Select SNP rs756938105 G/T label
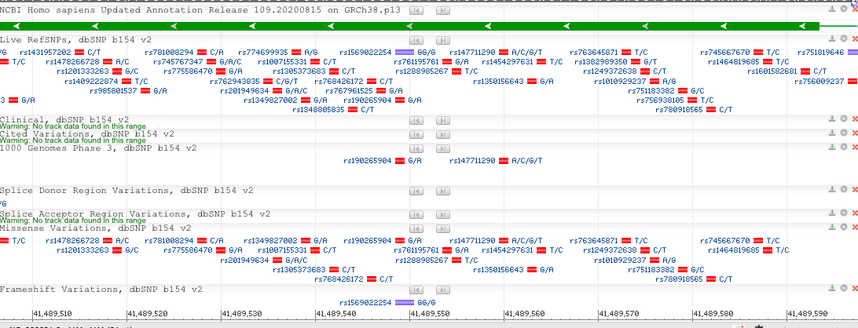The width and height of the screenshot is (858, 328). [x=661, y=100]
